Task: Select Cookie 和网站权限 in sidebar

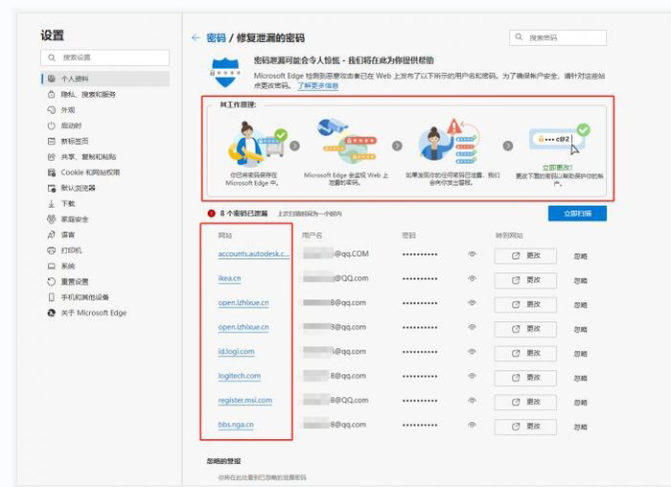Action: point(90,173)
